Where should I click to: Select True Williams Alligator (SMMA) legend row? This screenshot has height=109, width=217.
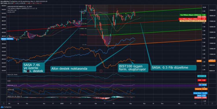(22, 8)
